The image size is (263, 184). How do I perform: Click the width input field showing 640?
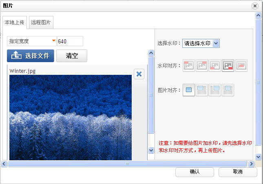click(70, 41)
